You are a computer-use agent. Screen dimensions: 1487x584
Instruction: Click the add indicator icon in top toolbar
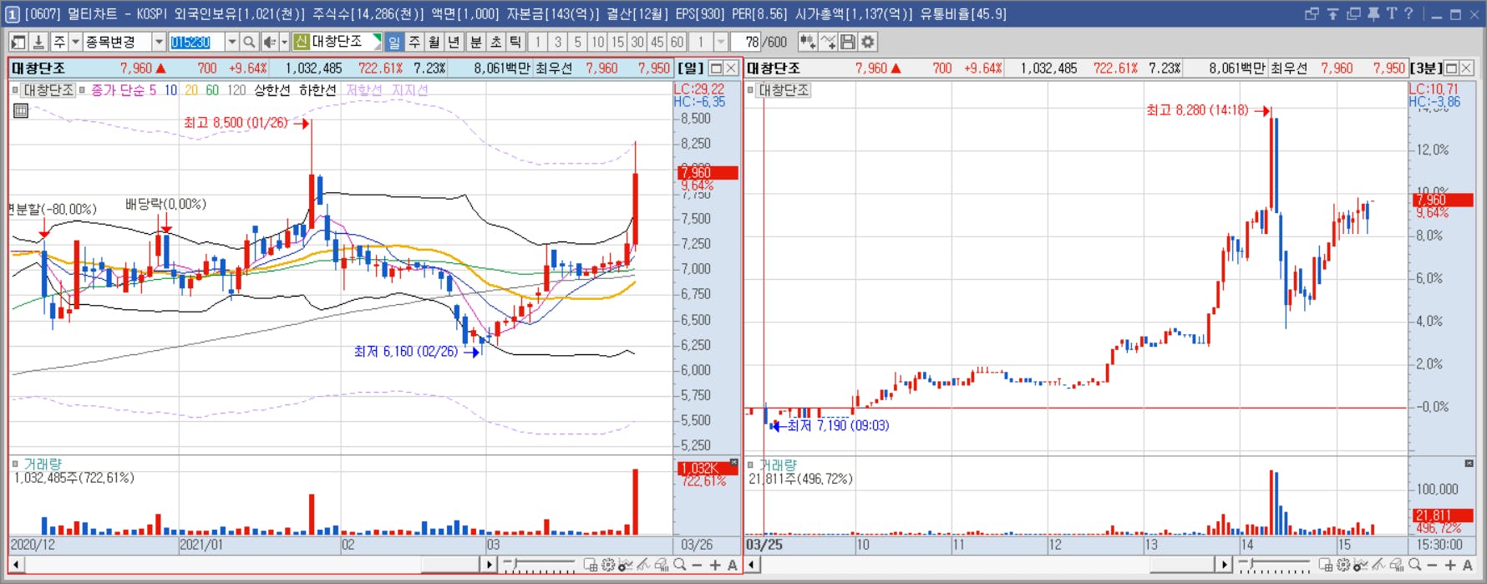(x=807, y=42)
